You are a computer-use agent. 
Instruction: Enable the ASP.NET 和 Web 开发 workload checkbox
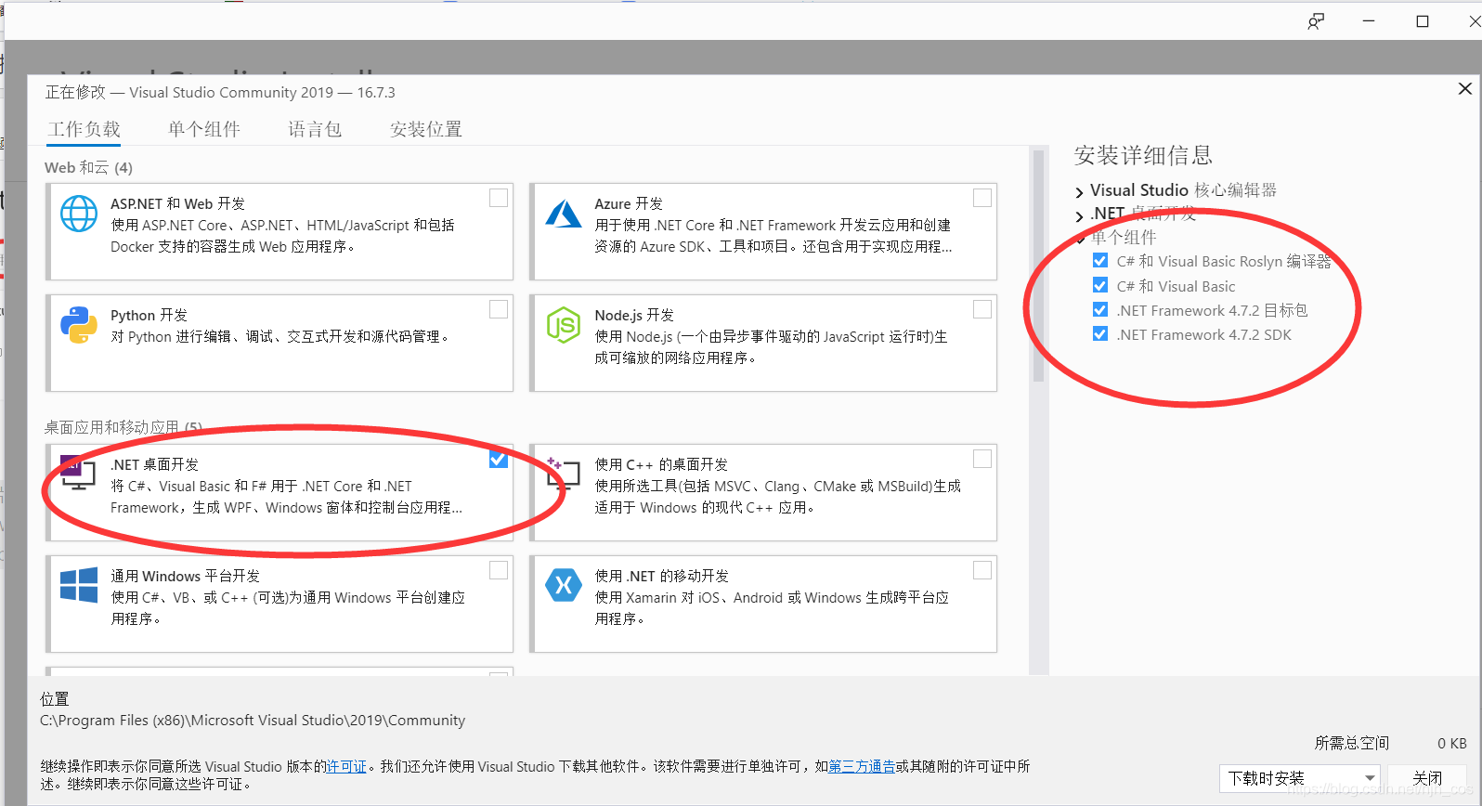point(499,198)
